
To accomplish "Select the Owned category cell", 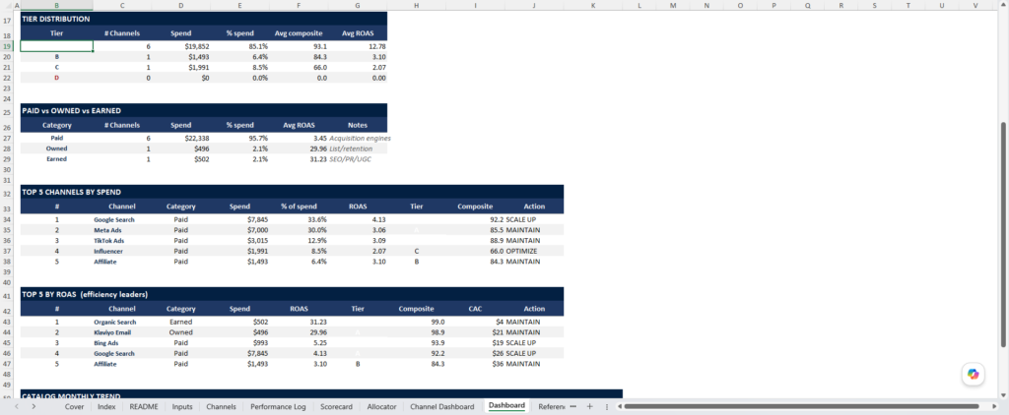I will pyautogui.click(x=56, y=148).
